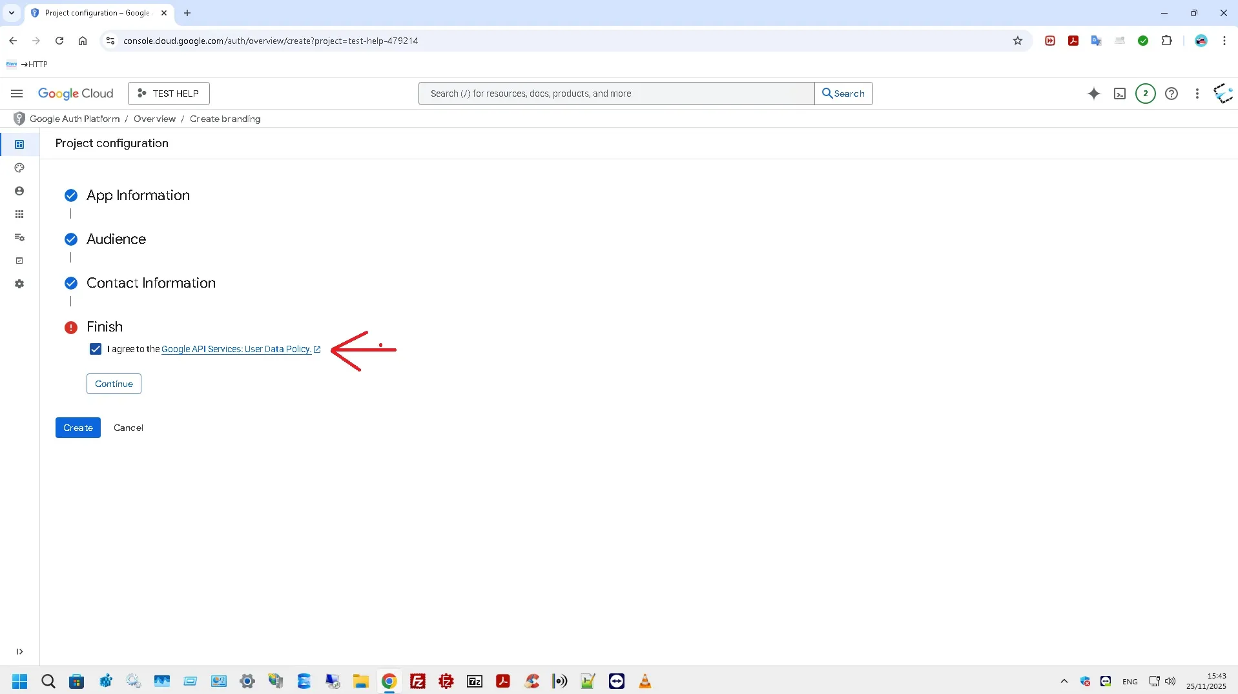Screen dimensions: 1238x694
Task: Activate Cloud Shell terminal icon
Action: 1119,94
